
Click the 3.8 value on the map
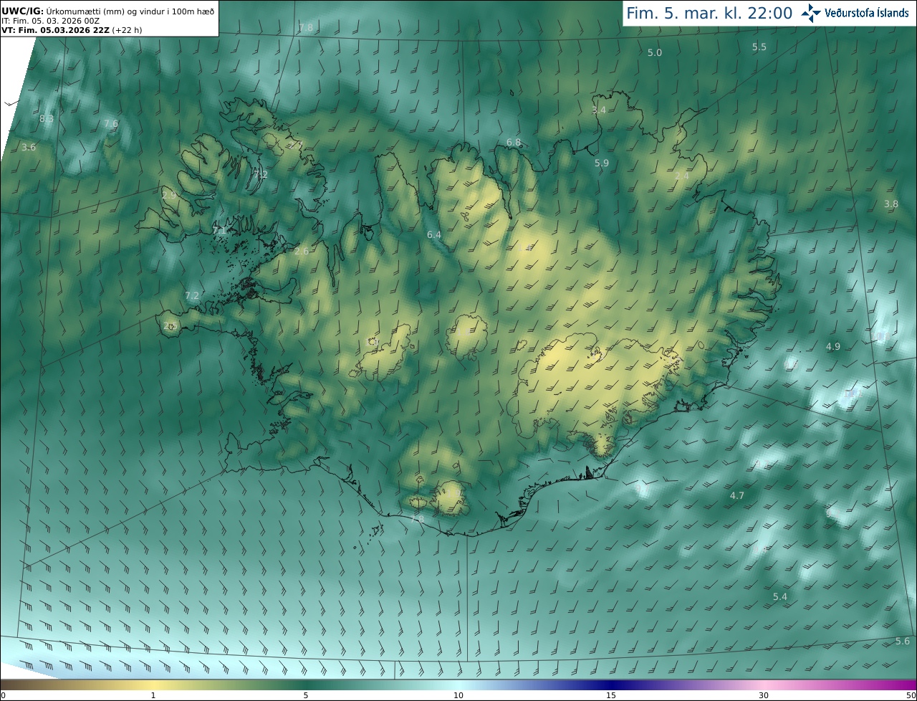pos(891,204)
